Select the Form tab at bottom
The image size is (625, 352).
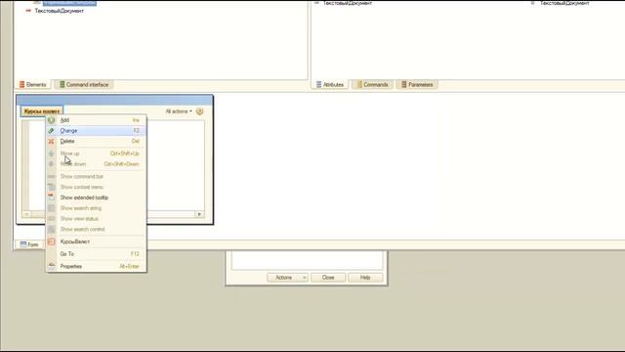(x=29, y=244)
